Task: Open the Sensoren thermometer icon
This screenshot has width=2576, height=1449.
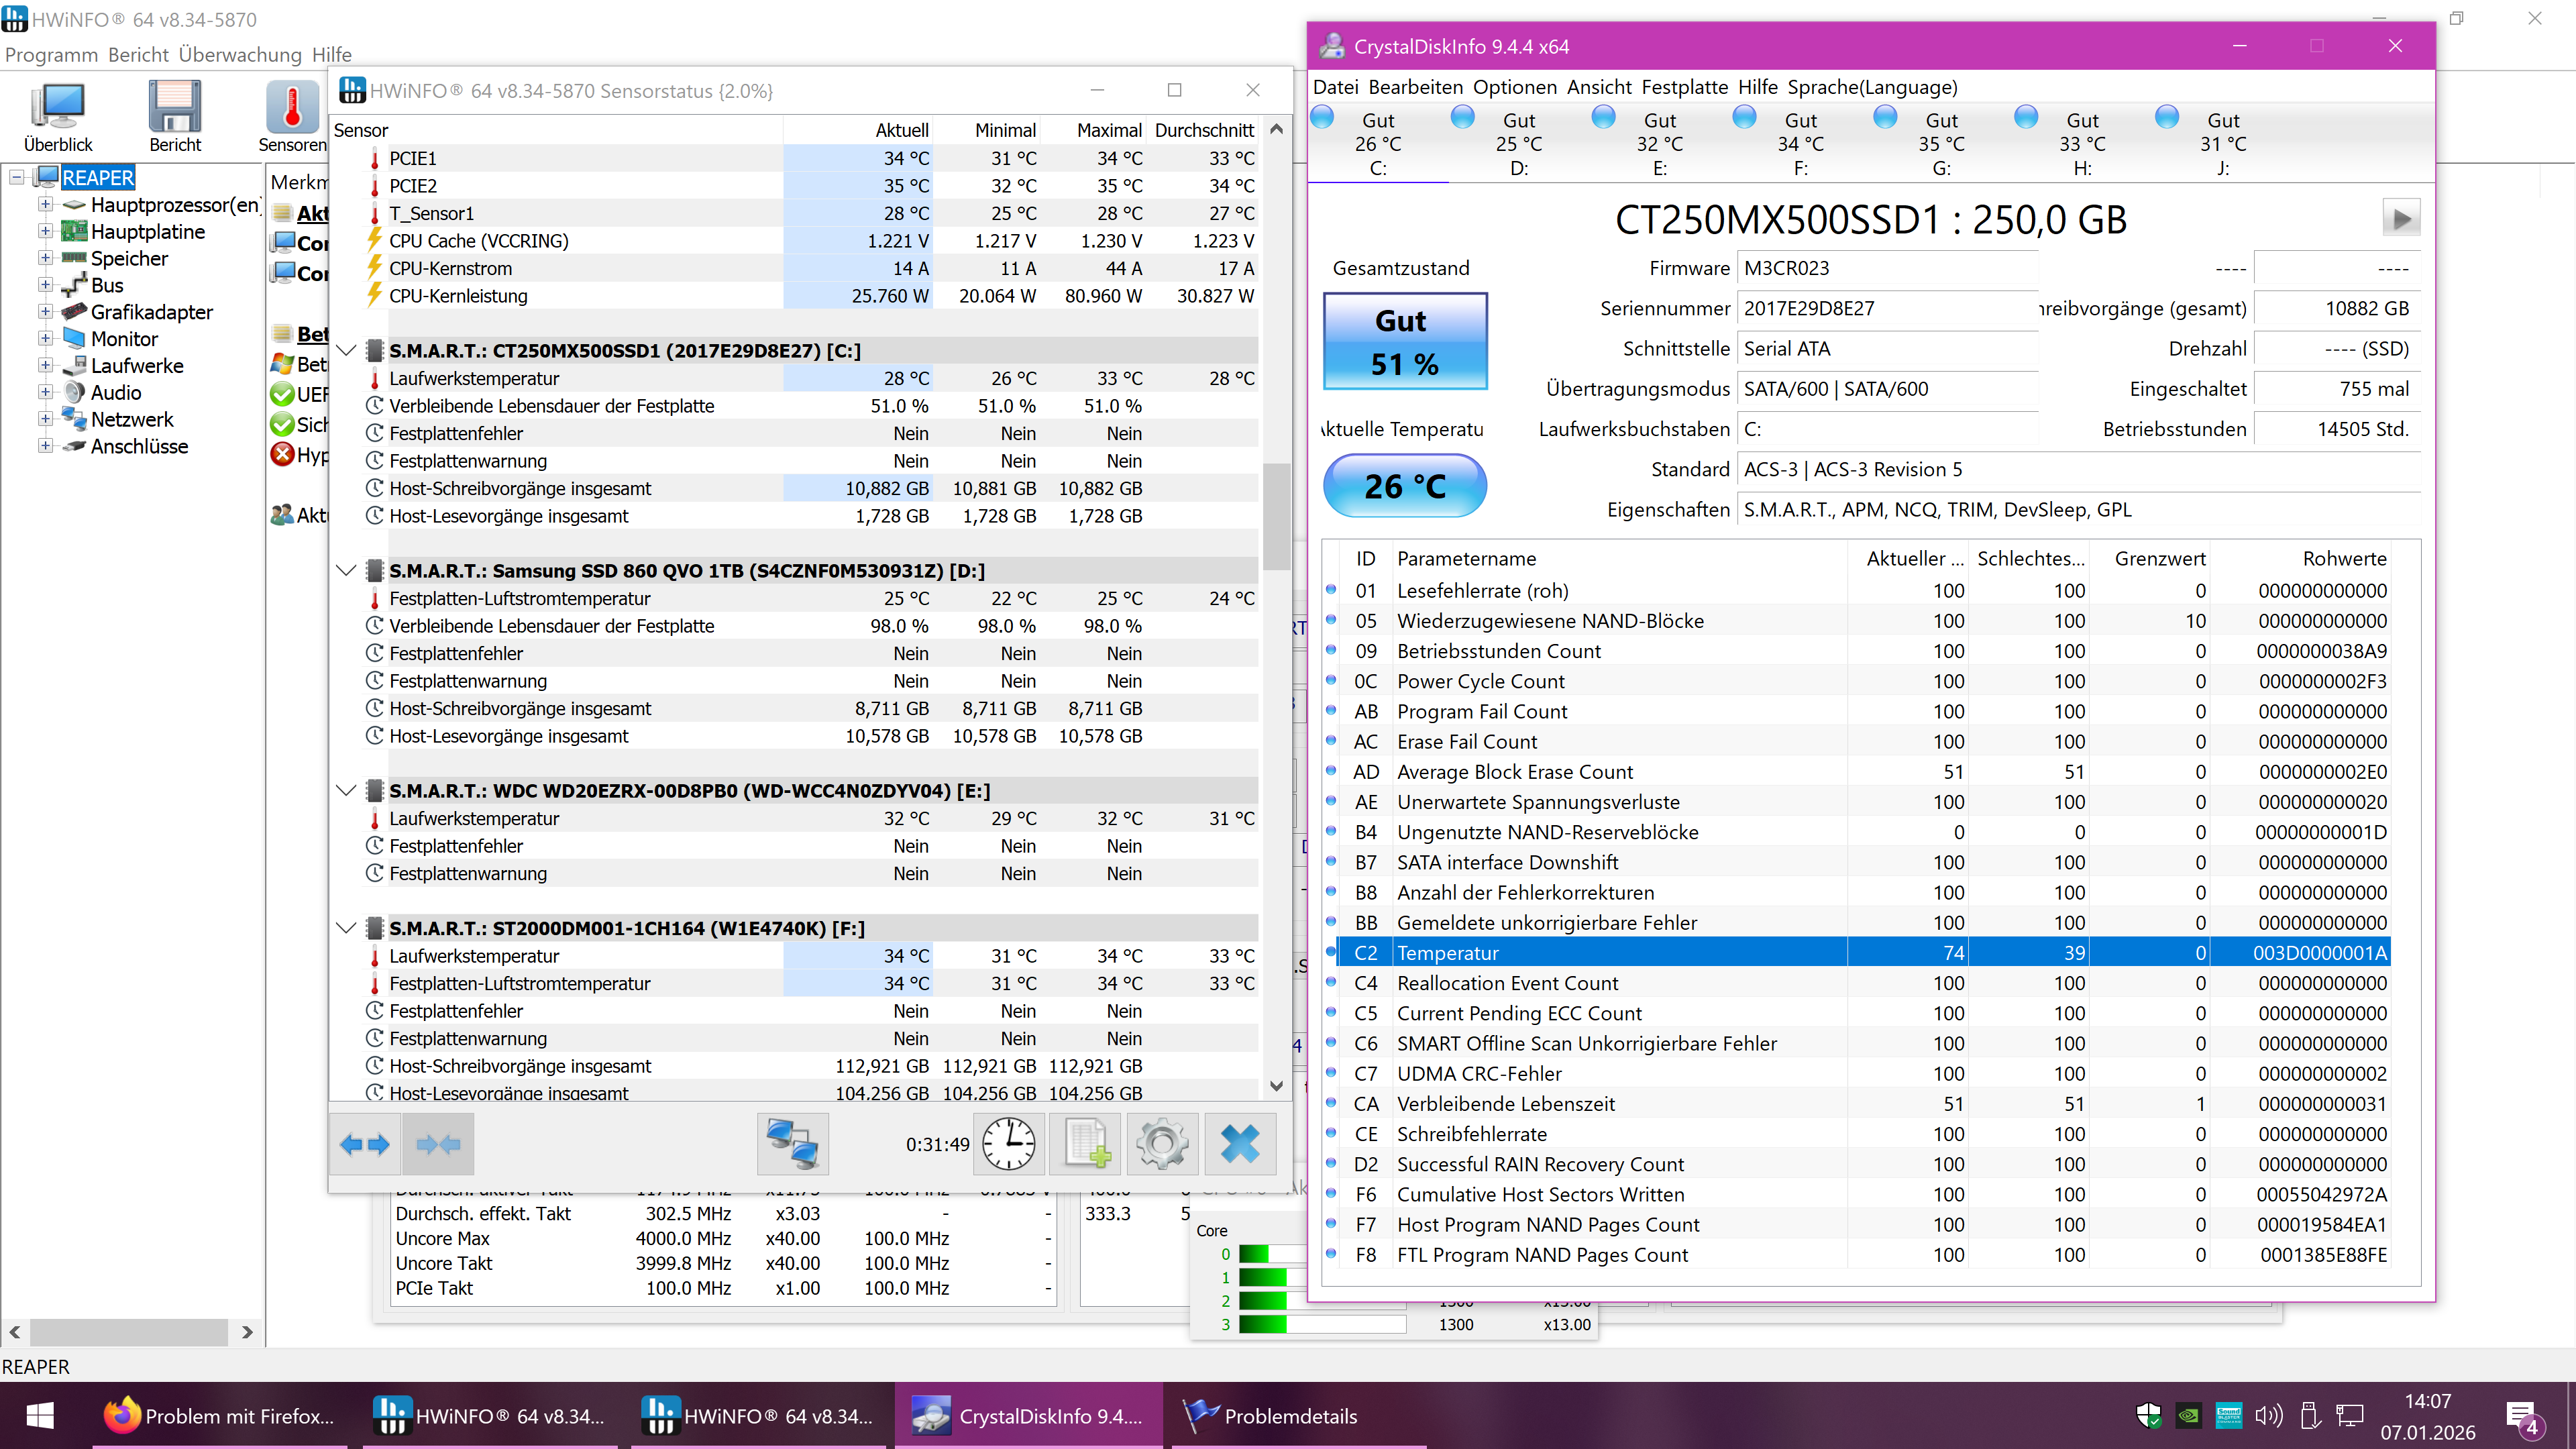Action: [292, 108]
